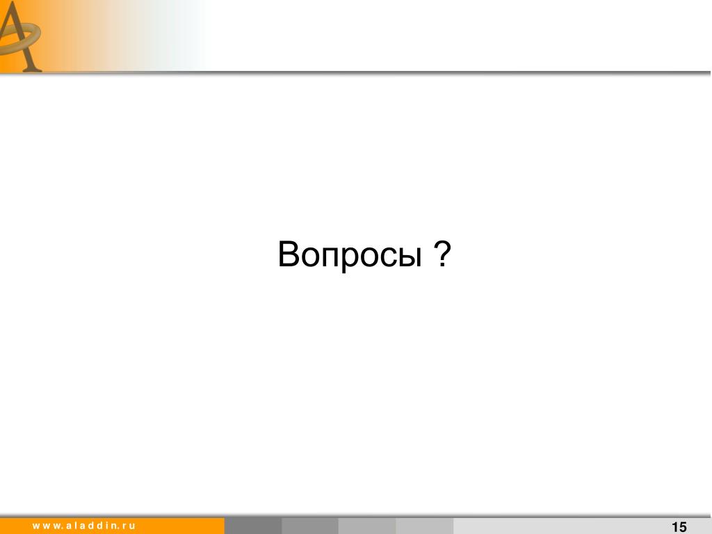
Task: Open the www.aladdin.ru footer link
Action: coord(84,526)
